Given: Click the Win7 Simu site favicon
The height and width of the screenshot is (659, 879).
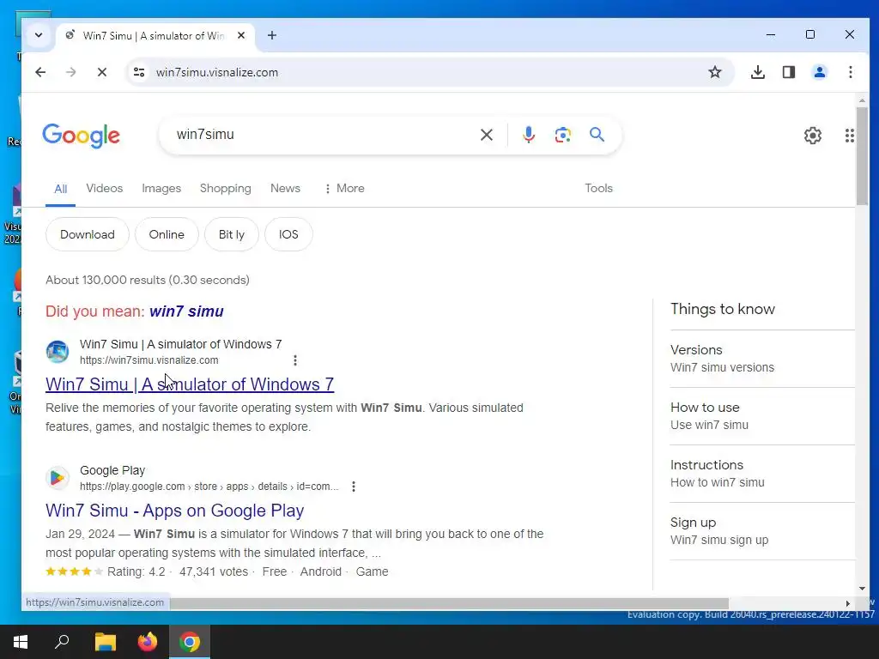Looking at the screenshot, I should coord(58,352).
